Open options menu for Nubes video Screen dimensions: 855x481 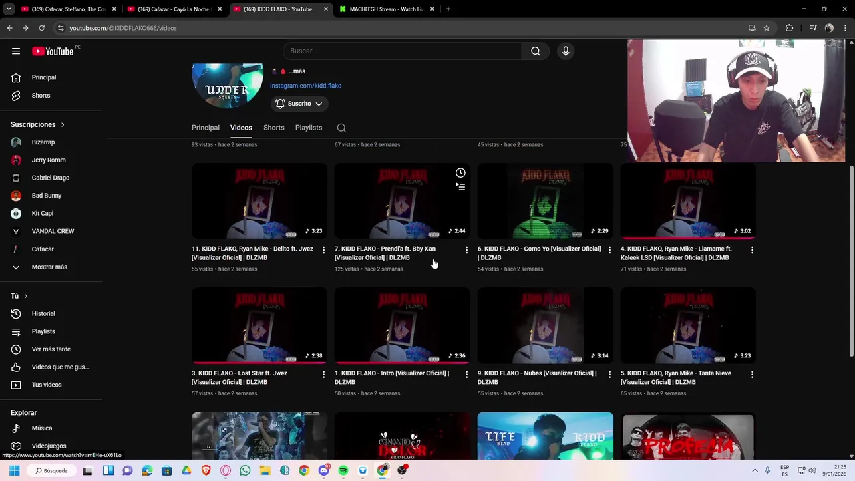coord(609,375)
